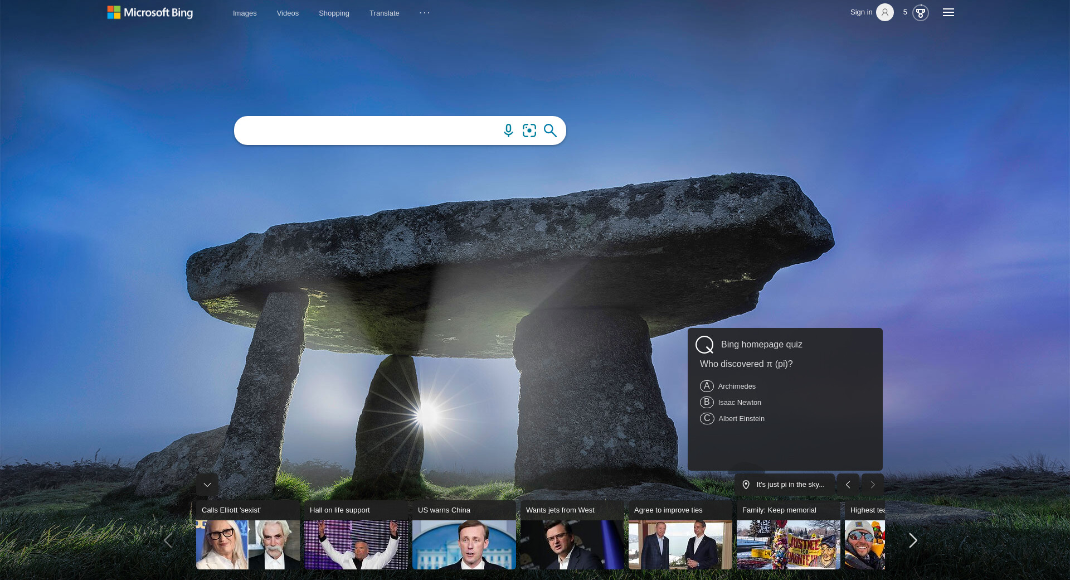
Task: Open the Translate link
Action: [x=384, y=13]
